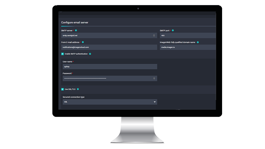Click the SMTP port field showing 465
265x149 pixels.
188,36
